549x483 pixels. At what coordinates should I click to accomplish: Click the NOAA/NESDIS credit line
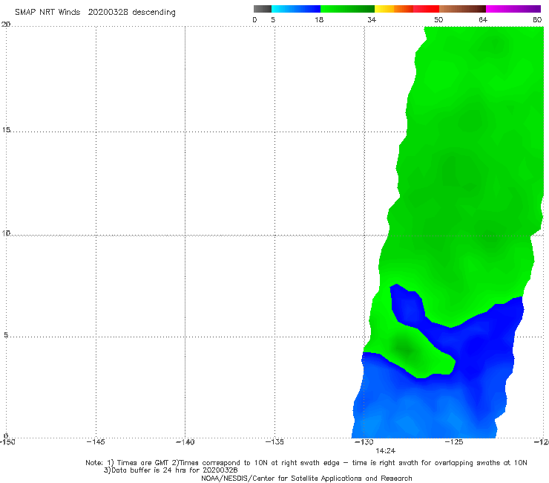click(306, 479)
